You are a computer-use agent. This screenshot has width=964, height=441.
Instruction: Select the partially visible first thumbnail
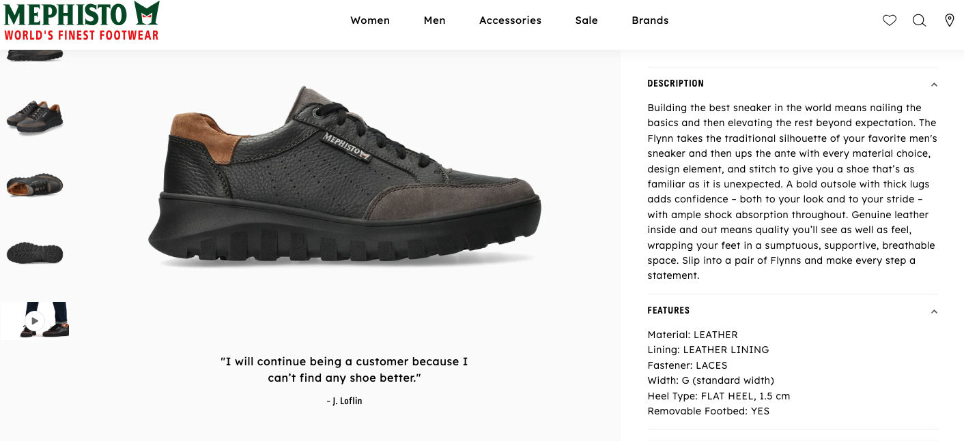35,55
